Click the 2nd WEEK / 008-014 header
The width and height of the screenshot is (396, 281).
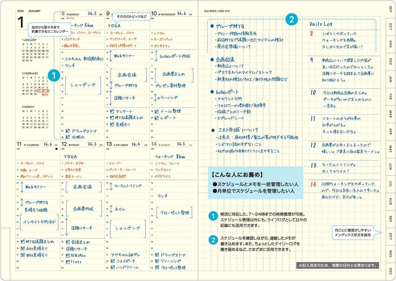[x=217, y=11]
